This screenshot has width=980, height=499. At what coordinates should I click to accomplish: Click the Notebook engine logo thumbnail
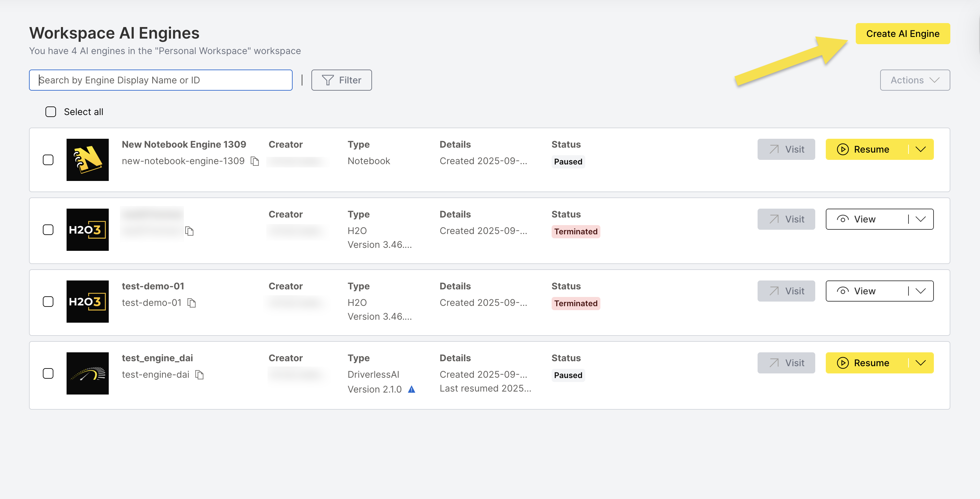[x=88, y=160]
